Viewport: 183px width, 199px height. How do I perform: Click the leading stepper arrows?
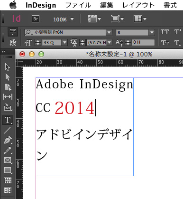pos(82,42)
